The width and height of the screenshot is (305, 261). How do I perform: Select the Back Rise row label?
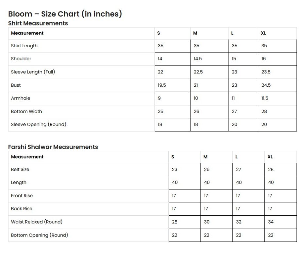22,208
